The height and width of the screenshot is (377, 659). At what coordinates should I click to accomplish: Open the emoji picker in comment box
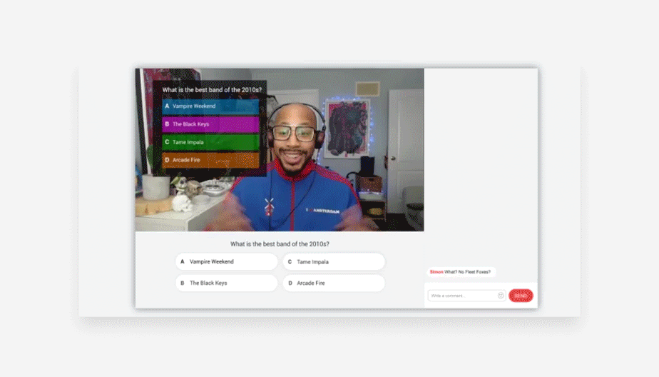[501, 296]
